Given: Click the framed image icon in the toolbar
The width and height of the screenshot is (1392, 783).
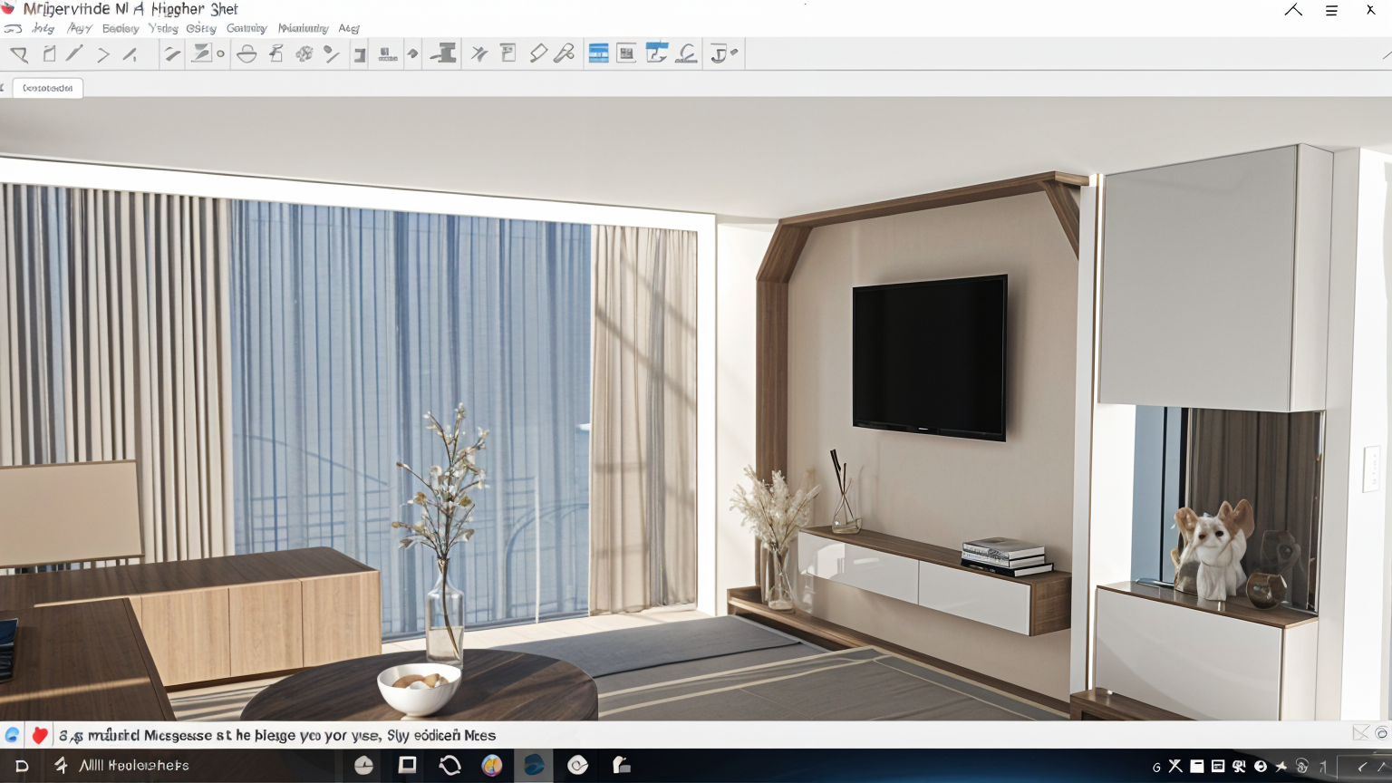Looking at the screenshot, I should pyautogui.click(x=626, y=53).
